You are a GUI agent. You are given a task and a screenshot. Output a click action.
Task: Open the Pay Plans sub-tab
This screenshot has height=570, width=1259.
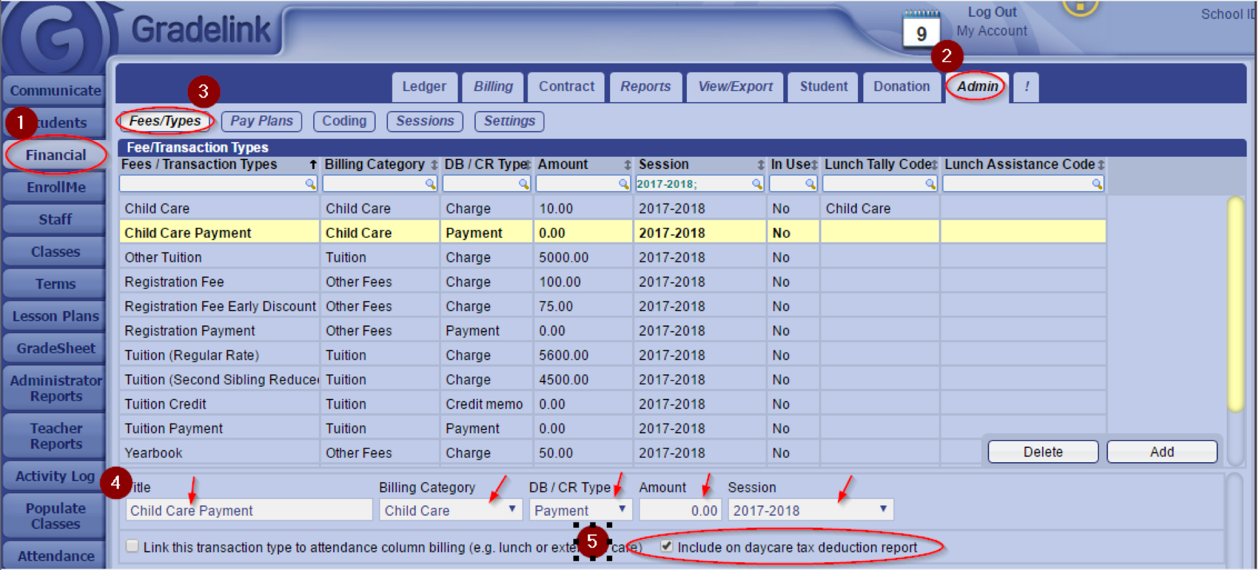pyautogui.click(x=261, y=121)
